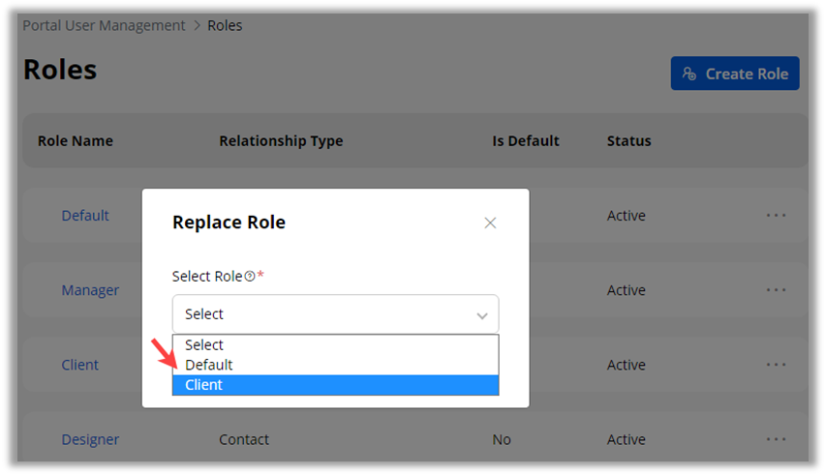Open the Default role link in table
The image size is (826, 475).
(85, 216)
